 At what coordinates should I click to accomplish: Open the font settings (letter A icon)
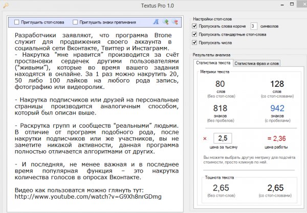[x=156, y=21]
